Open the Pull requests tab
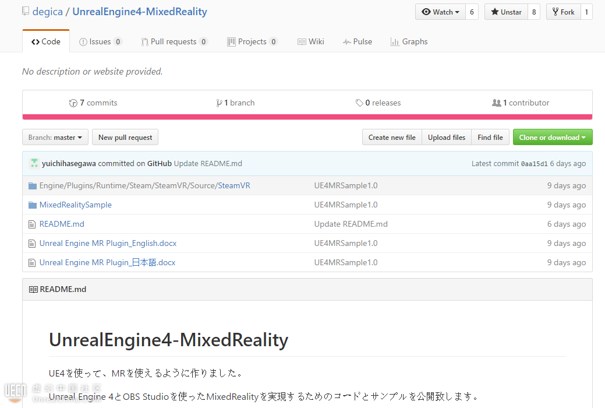The width and height of the screenshot is (605, 408). click(174, 41)
